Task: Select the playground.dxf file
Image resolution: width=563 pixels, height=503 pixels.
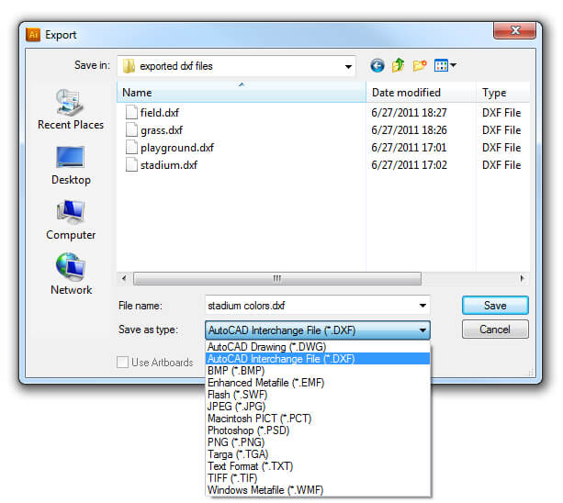Action: point(177,148)
